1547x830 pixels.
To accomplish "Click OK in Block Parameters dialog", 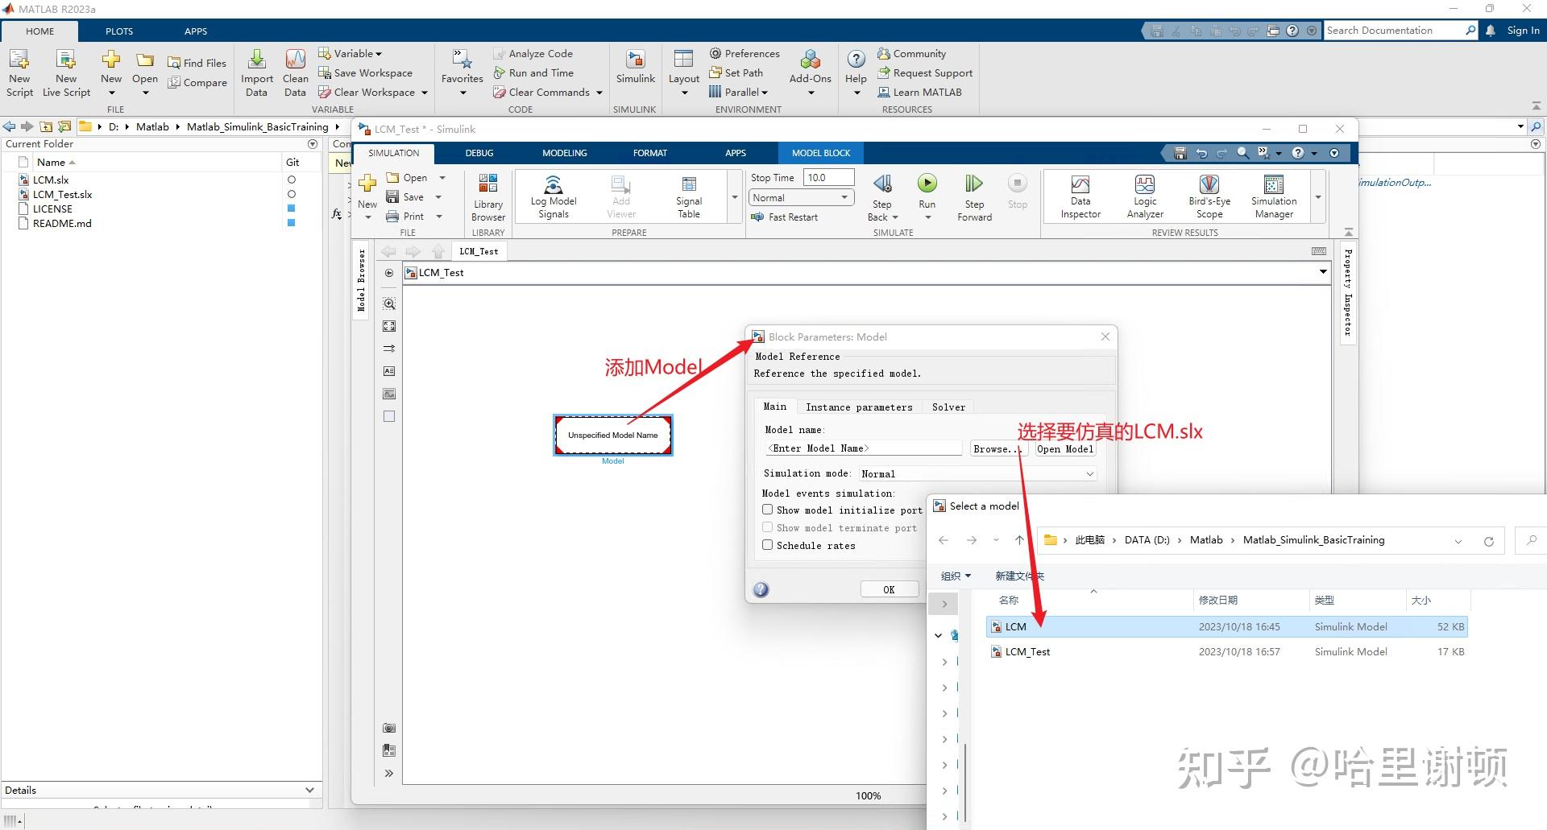I will (x=889, y=588).
